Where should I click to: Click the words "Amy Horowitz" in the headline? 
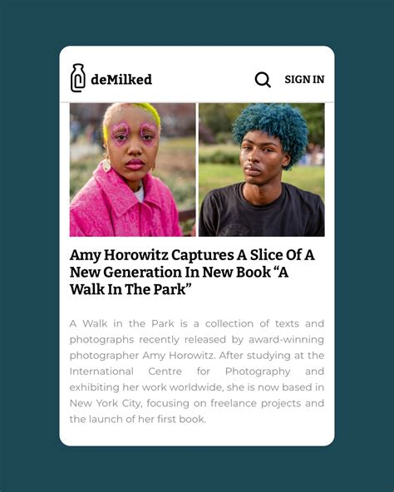(119, 255)
